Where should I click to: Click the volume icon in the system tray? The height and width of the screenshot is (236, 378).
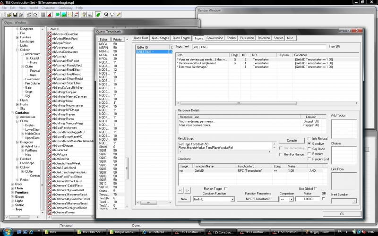point(363,232)
